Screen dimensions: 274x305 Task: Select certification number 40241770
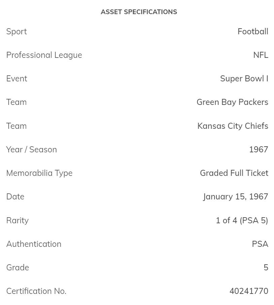[x=249, y=291]
